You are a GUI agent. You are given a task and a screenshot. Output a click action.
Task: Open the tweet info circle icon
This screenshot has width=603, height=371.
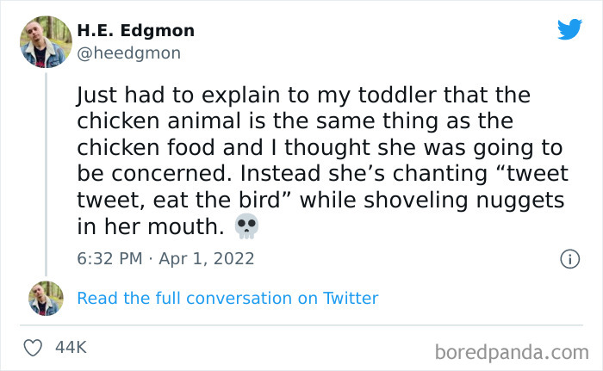point(569,258)
